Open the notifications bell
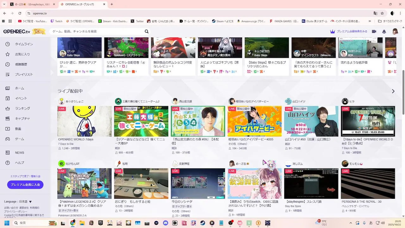Viewport: 405px width, 228px height. (x=384, y=31)
